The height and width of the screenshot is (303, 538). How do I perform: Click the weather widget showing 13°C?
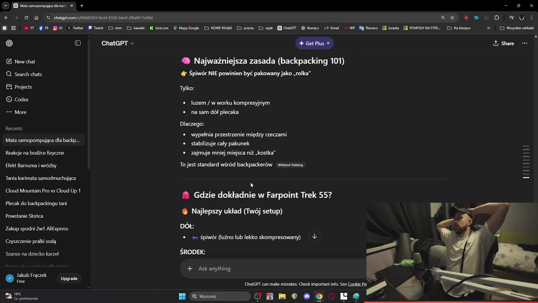21,296
